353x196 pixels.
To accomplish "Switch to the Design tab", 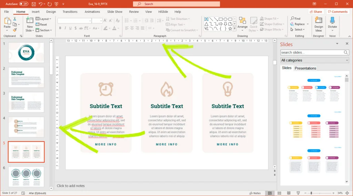I will [x=51, y=12].
